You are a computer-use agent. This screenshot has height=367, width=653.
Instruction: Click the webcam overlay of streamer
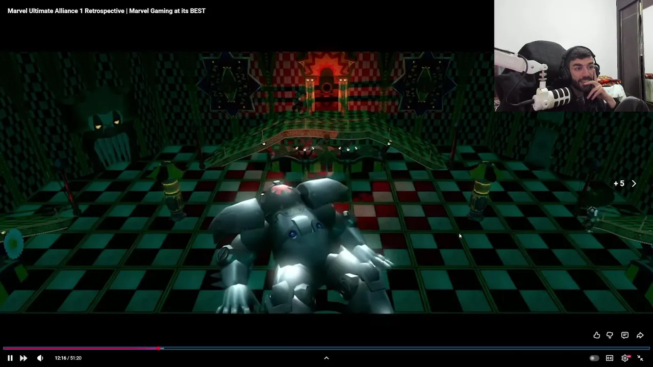click(573, 56)
